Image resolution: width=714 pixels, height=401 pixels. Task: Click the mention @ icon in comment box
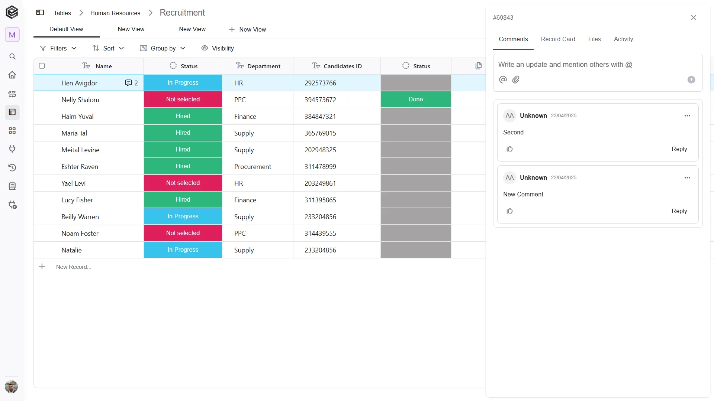click(x=503, y=79)
